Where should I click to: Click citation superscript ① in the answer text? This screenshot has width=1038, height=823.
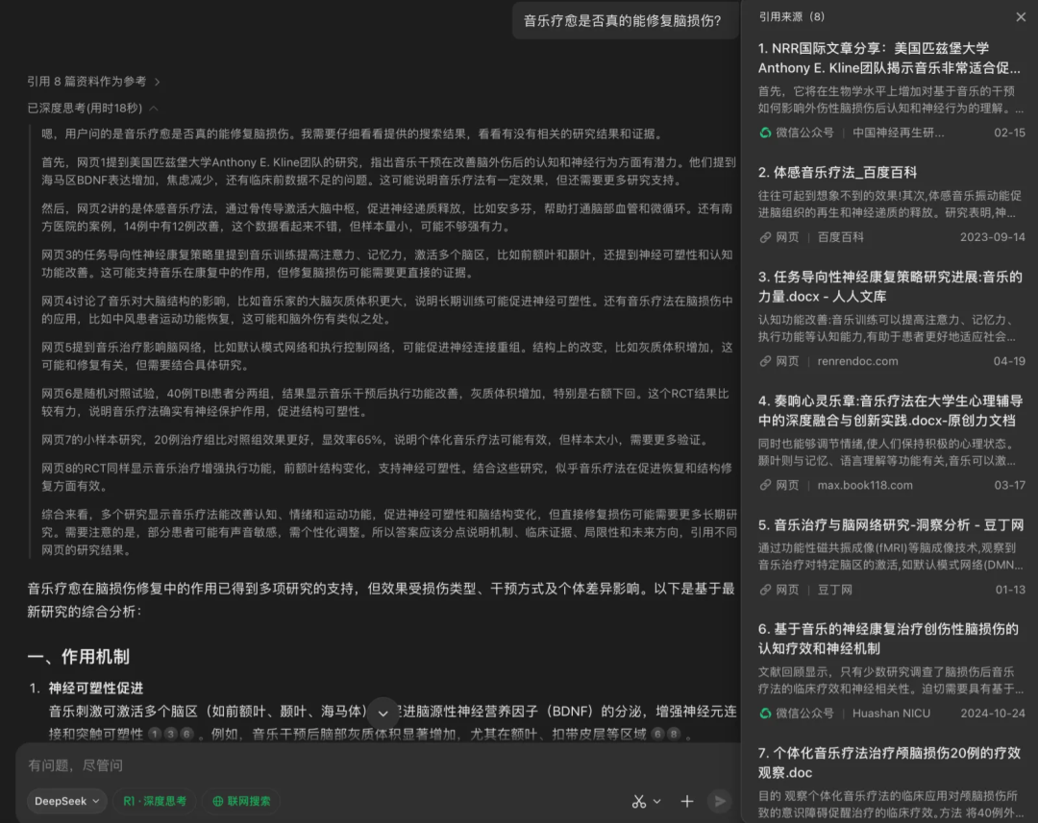[x=154, y=735]
